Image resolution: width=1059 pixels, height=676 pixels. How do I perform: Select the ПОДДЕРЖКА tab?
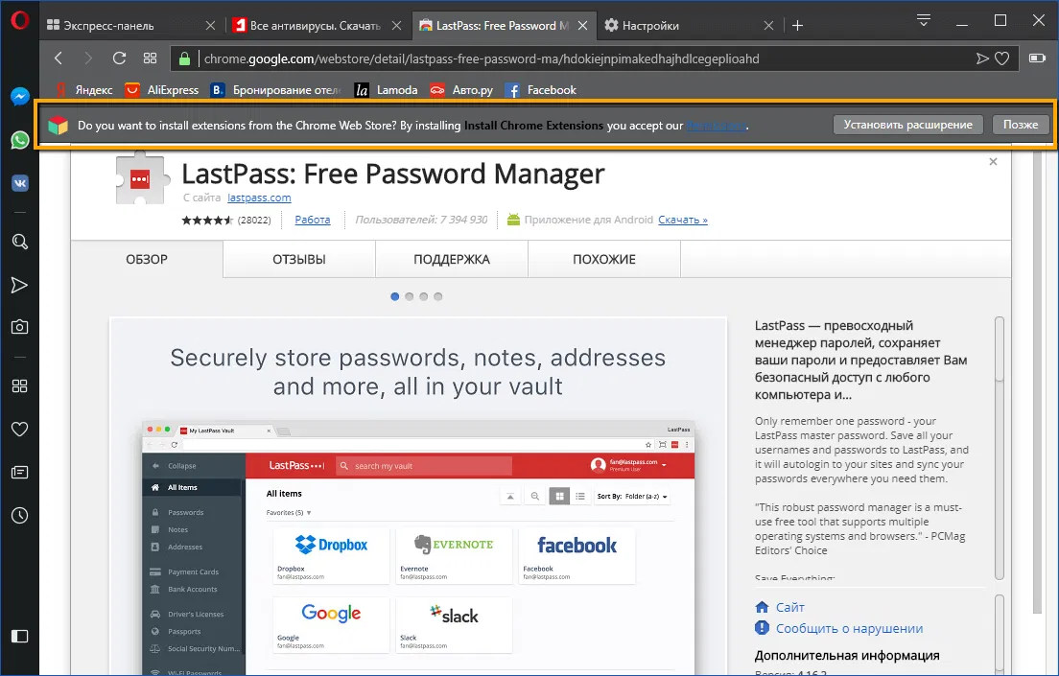point(452,259)
